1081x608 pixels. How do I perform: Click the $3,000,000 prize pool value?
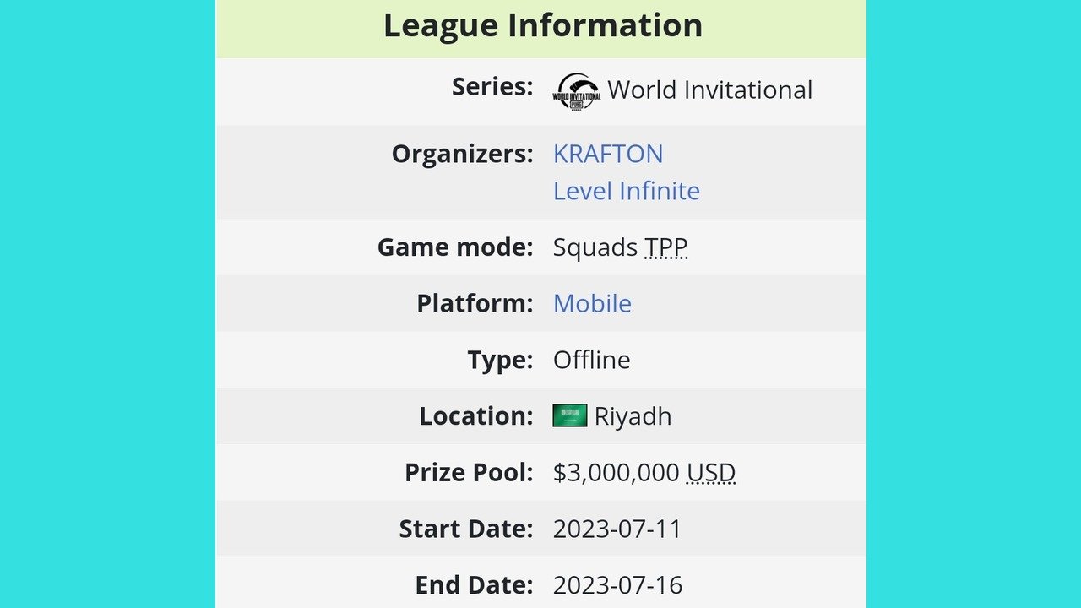click(617, 472)
